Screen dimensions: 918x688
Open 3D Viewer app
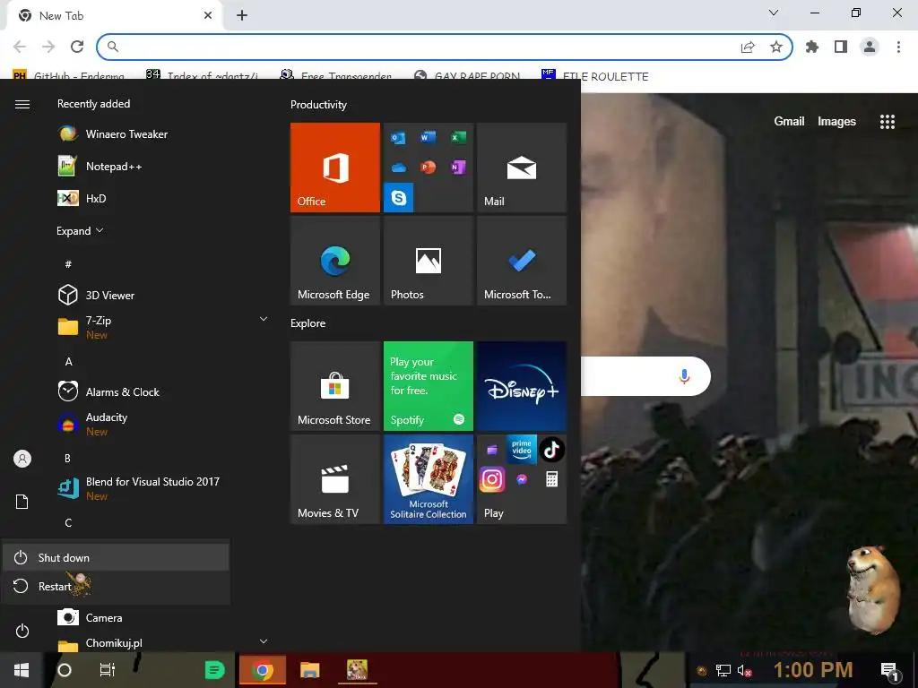click(x=163, y=295)
